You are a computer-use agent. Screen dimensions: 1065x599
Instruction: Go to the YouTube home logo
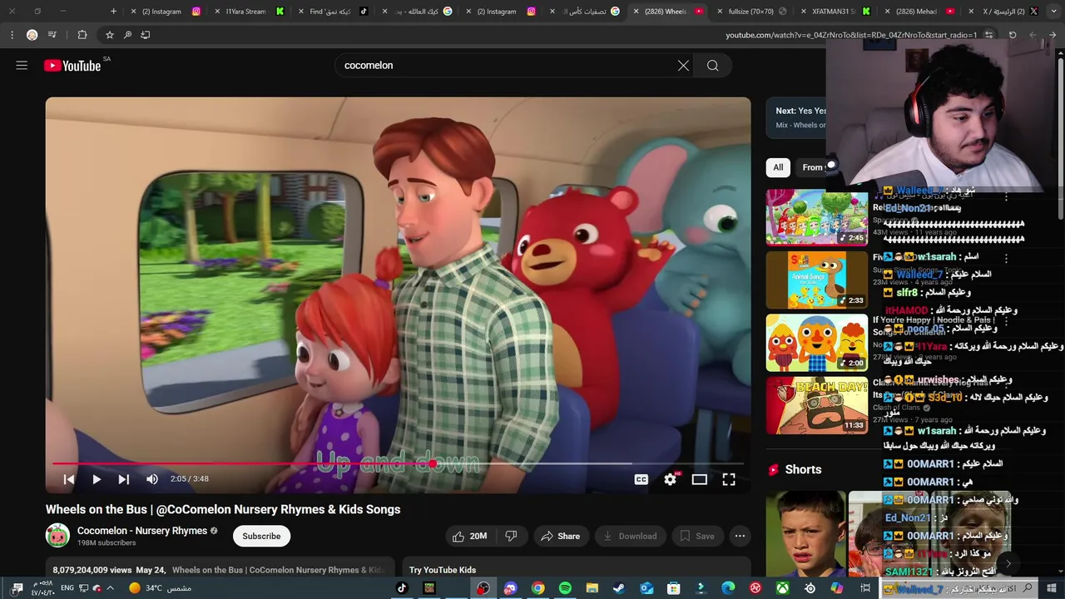click(x=73, y=66)
